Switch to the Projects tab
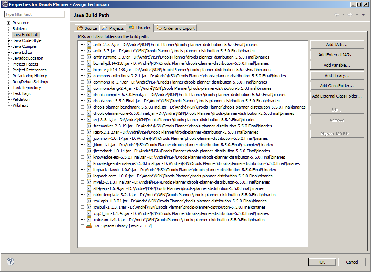 [113, 28]
